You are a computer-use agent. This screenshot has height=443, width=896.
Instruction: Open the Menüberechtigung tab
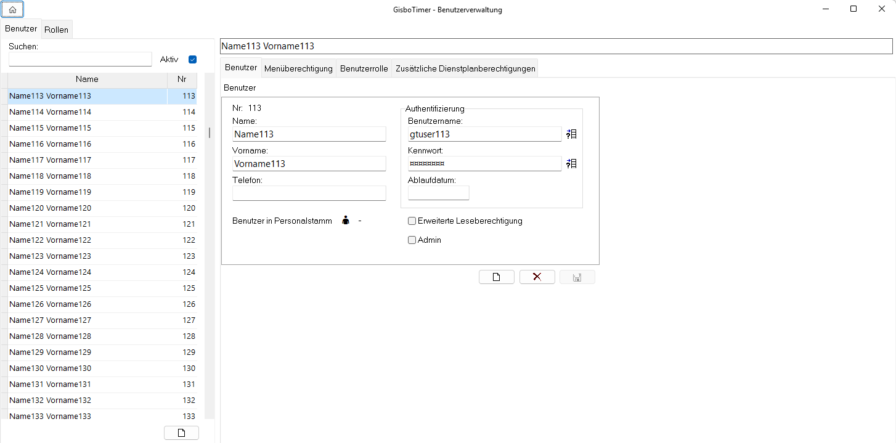[298, 68]
